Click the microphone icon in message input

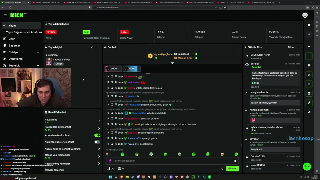click(110, 161)
